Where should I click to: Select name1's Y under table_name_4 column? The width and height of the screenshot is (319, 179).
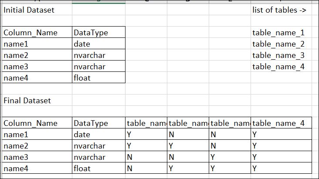[x=255, y=135]
